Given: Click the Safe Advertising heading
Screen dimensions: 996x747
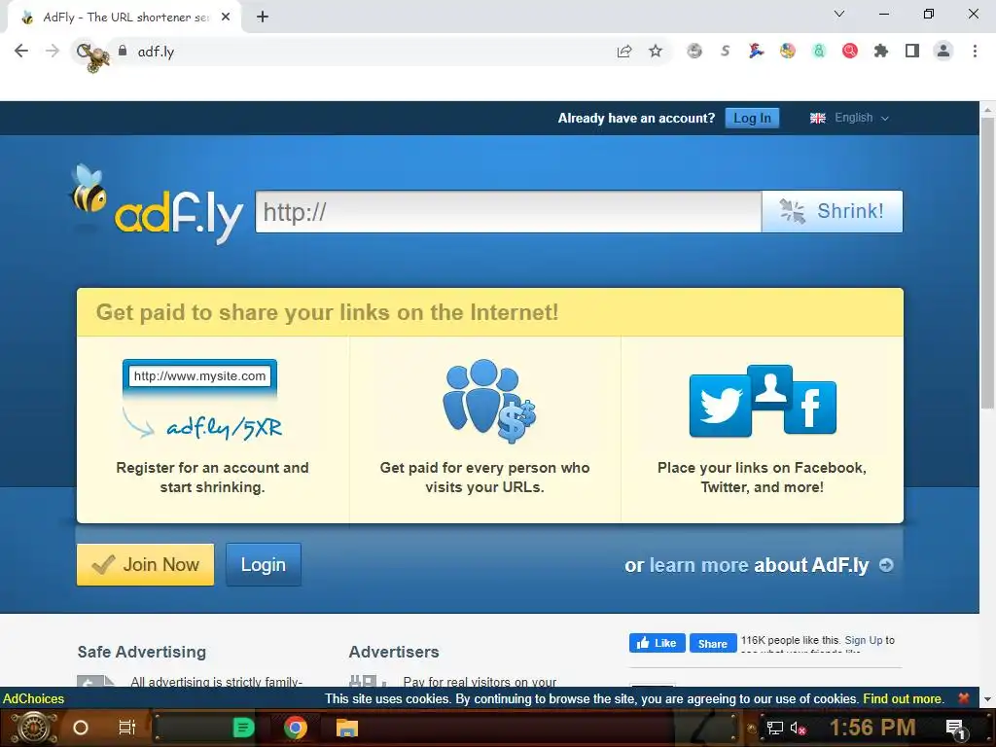Looking at the screenshot, I should tap(142, 653).
